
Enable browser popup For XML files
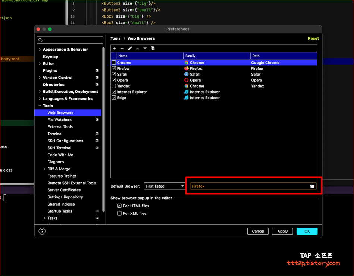(119, 213)
